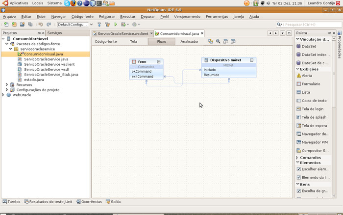Open the Tarefas bottom panel
The image size is (343, 215).
[x=11, y=202]
